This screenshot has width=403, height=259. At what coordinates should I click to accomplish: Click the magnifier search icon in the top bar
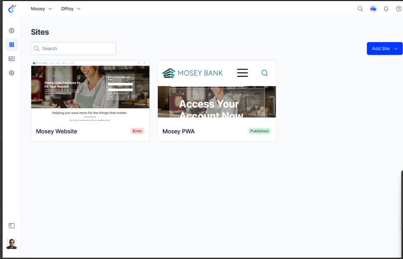(360, 9)
